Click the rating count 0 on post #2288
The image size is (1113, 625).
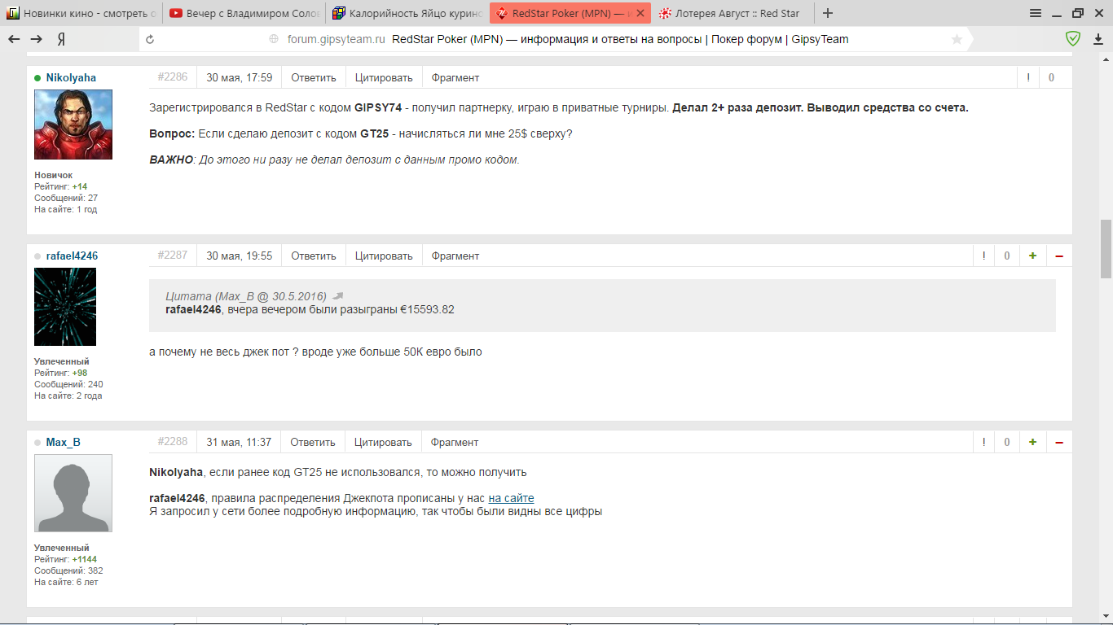pos(1007,442)
